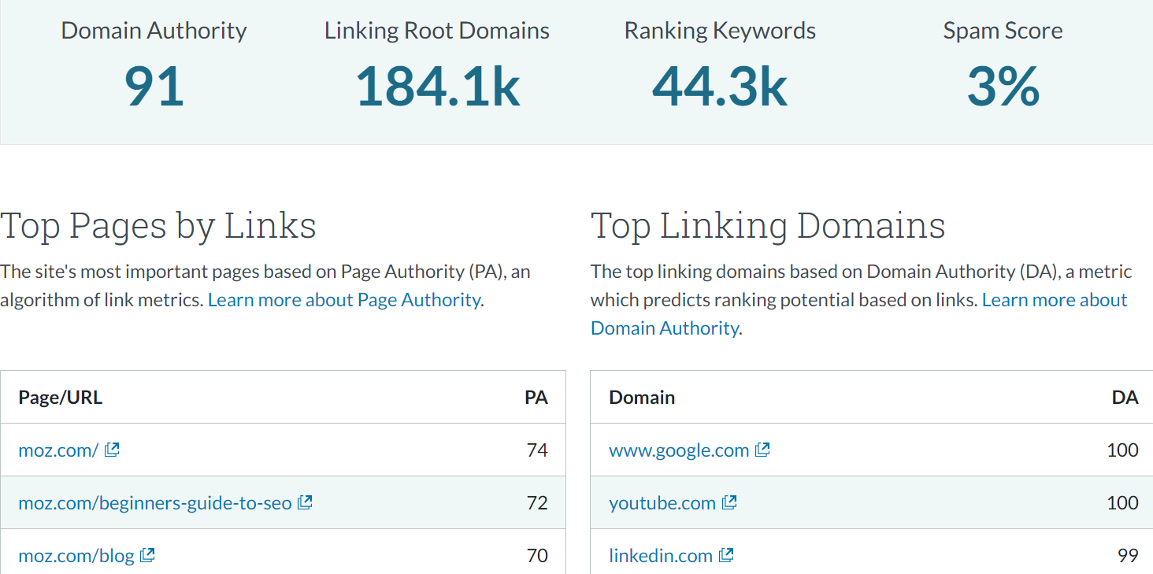This screenshot has width=1153, height=574.
Task: Open external link icon beside moz.com/
Action: [x=112, y=450]
